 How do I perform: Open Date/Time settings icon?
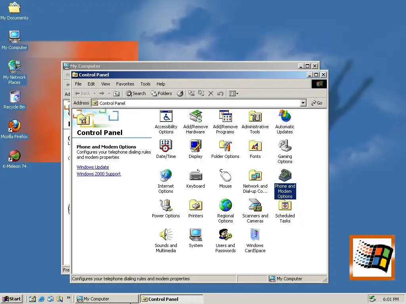(166, 146)
